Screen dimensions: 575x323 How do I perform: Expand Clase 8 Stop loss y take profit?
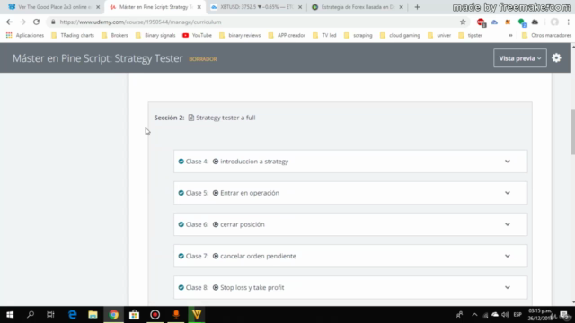[x=507, y=287]
